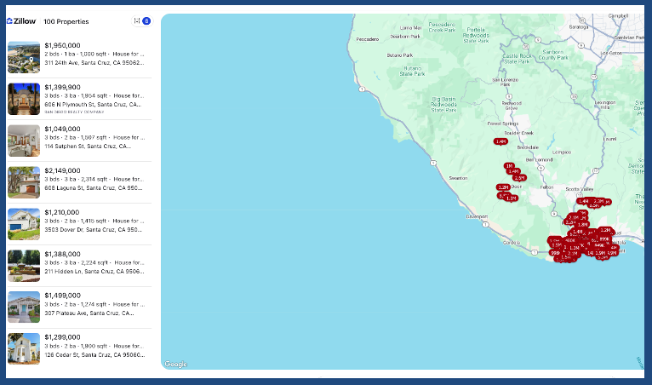
Task: Open address 3503 Dover Dr, Santa Cruz
Action: (x=93, y=229)
